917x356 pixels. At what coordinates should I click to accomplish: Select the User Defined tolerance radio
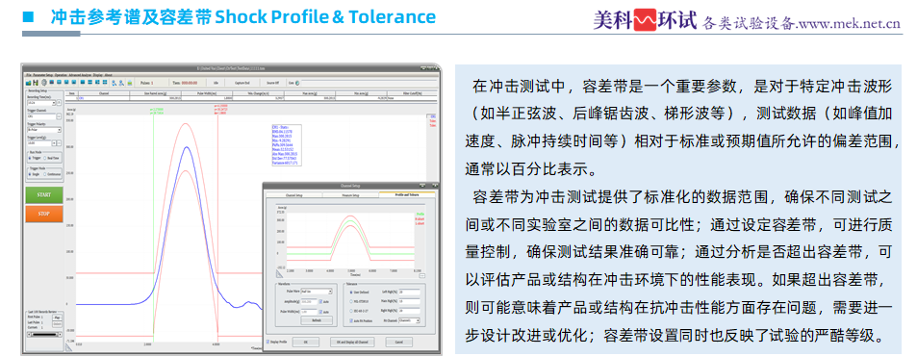pyautogui.click(x=351, y=292)
